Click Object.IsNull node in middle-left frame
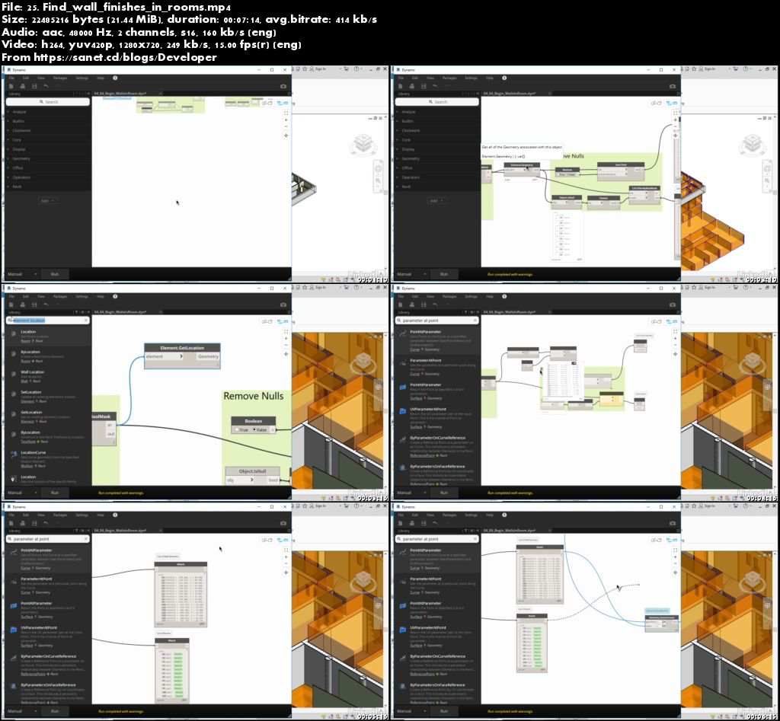This screenshot has height=721, width=780. pyautogui.click(x=252, y=475)
